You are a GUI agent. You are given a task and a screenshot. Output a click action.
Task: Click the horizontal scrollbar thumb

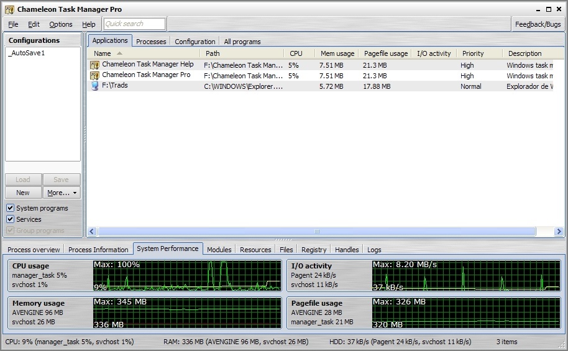[316, 232]
